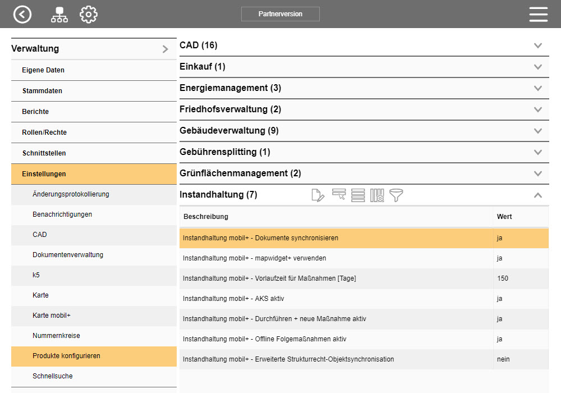Activate the filter funnel icon

pyautogui.click(x=397, y=195)
